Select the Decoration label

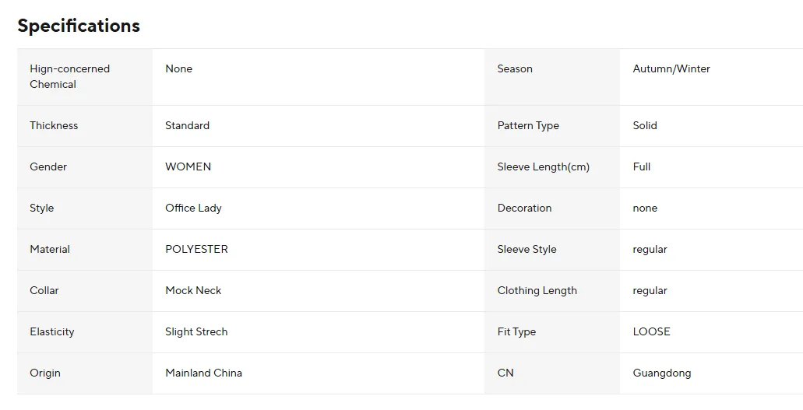tap(524, 208)
